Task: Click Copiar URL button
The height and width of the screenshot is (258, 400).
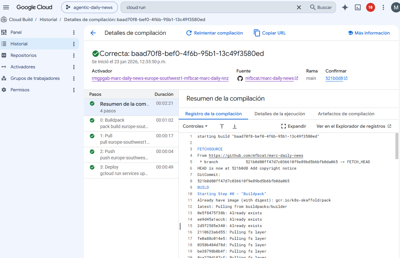Action: [270, 33]
